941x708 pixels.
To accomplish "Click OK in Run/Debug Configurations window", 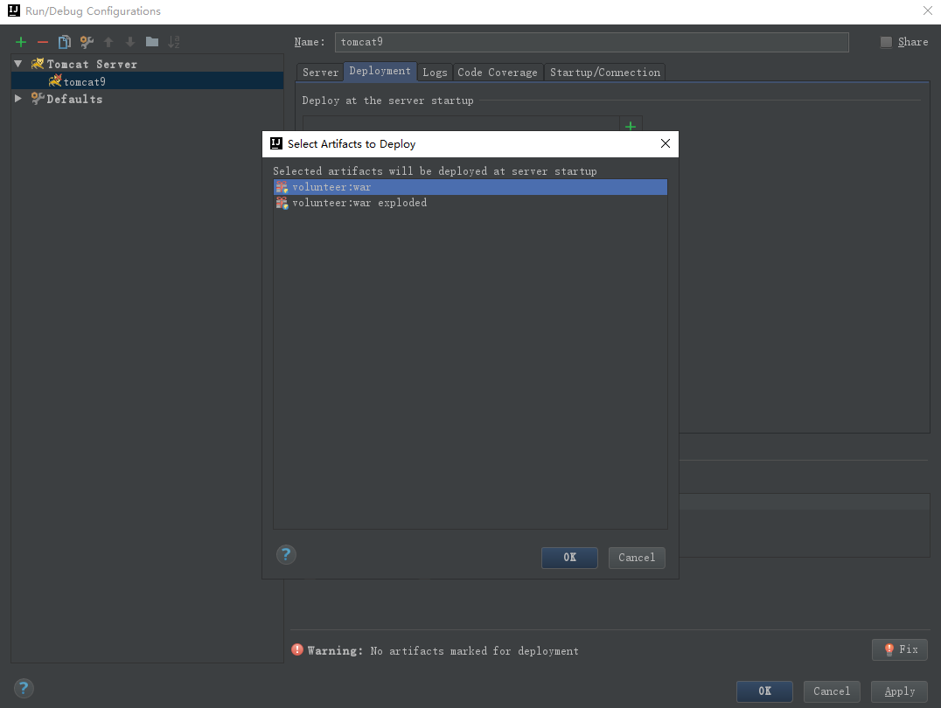I will 764,691.
